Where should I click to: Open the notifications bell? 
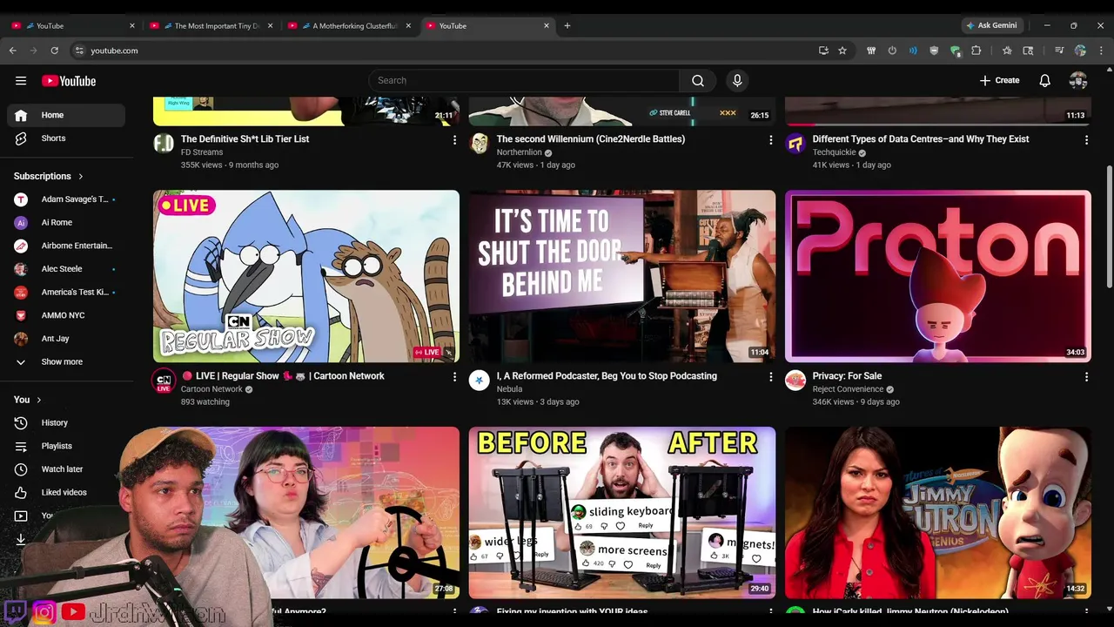click(x=1044, y=81)
